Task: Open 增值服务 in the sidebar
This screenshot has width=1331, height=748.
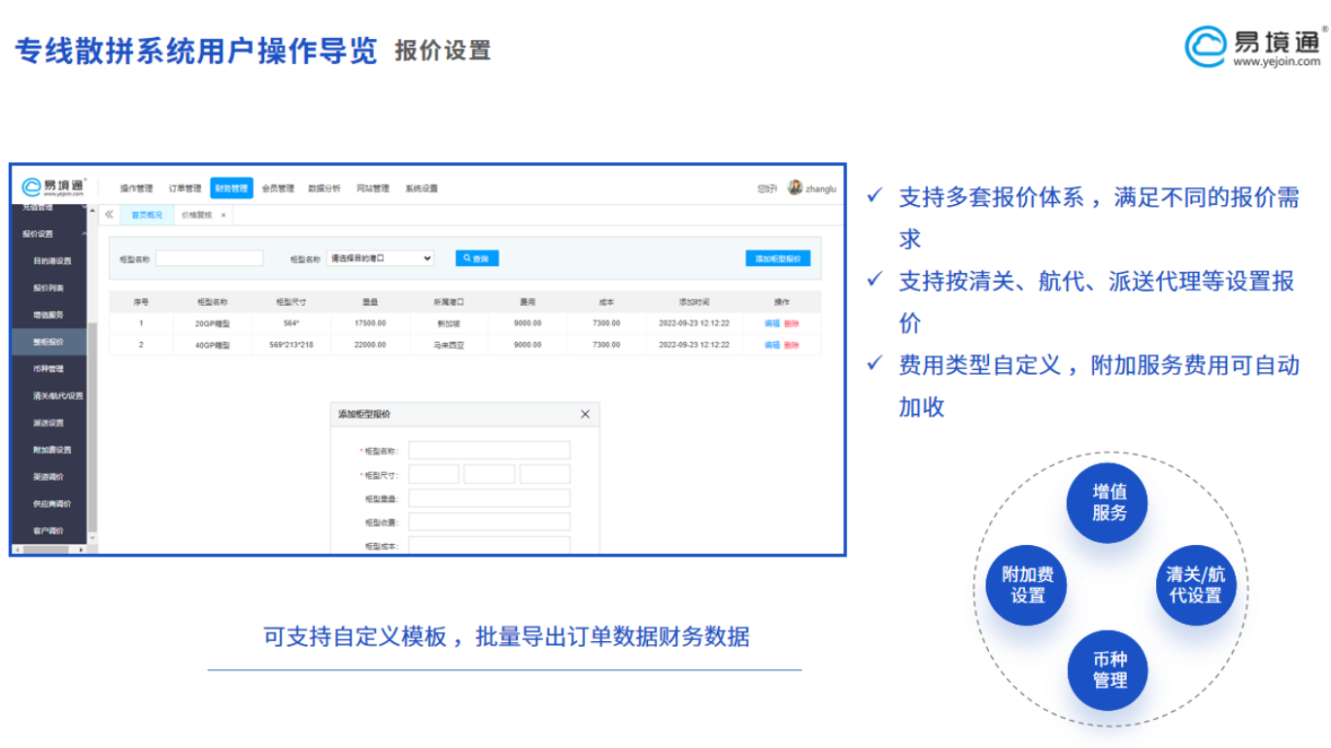Action: [x=48, y=315]
